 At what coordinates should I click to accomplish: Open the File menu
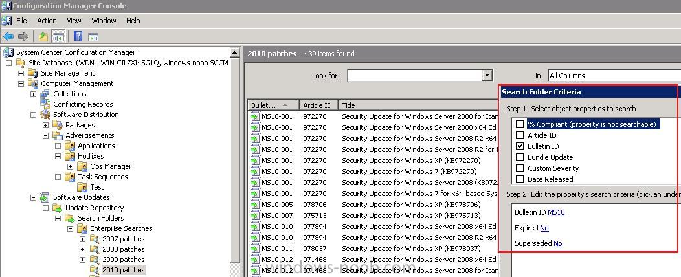point(21,21)
